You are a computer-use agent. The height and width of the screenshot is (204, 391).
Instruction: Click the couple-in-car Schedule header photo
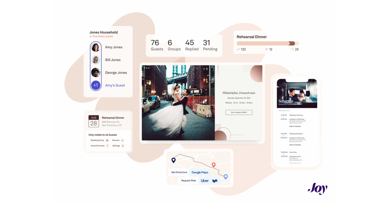click(297, 94)
